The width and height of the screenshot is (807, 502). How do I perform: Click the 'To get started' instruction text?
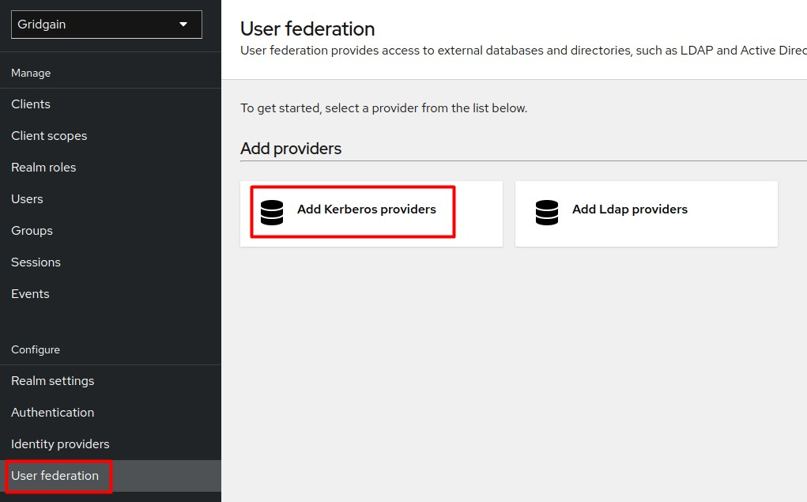click(x=384, y=108)
